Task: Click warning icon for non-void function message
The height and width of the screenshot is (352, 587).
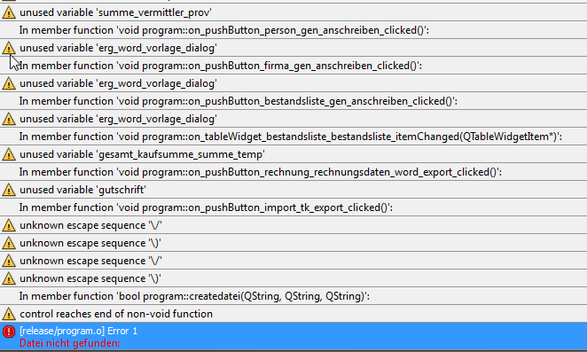Action: (9, 314)
